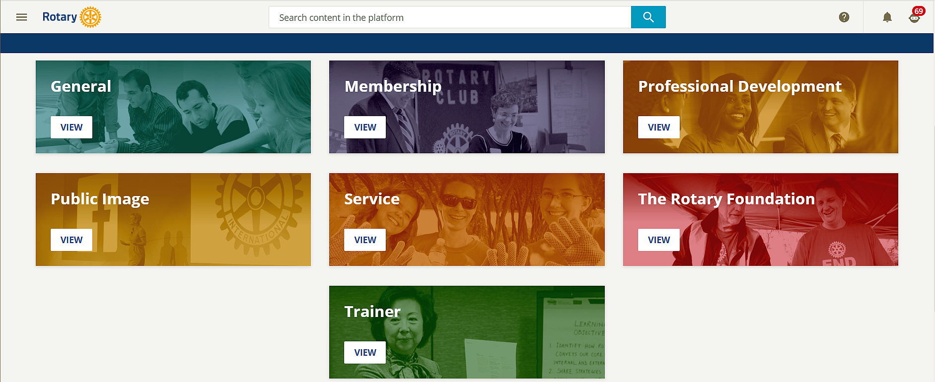Viewport: 935px width, 382px height.
Task: Open the notifications bell
Action: [x=887, y=17]
